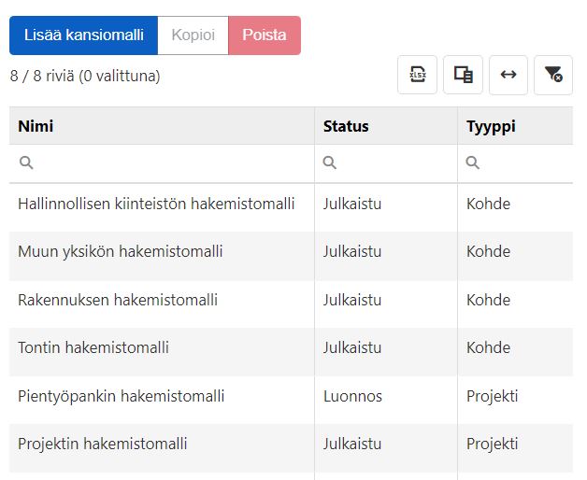
Task: Sort by Tyyppi column header
Action: 515,126
